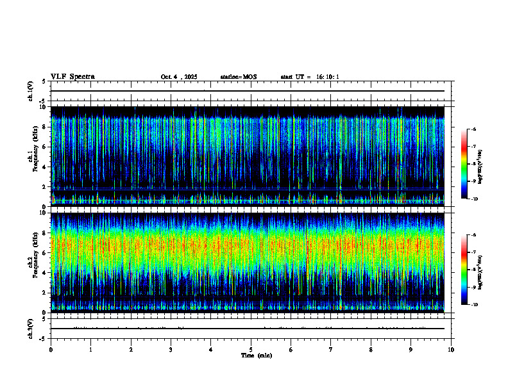Image resolution: width=508 pixels, height=392 pixels.
Task: Click the "2" kHz tick on ch.1 frequency axis
Action: [45, 187]
